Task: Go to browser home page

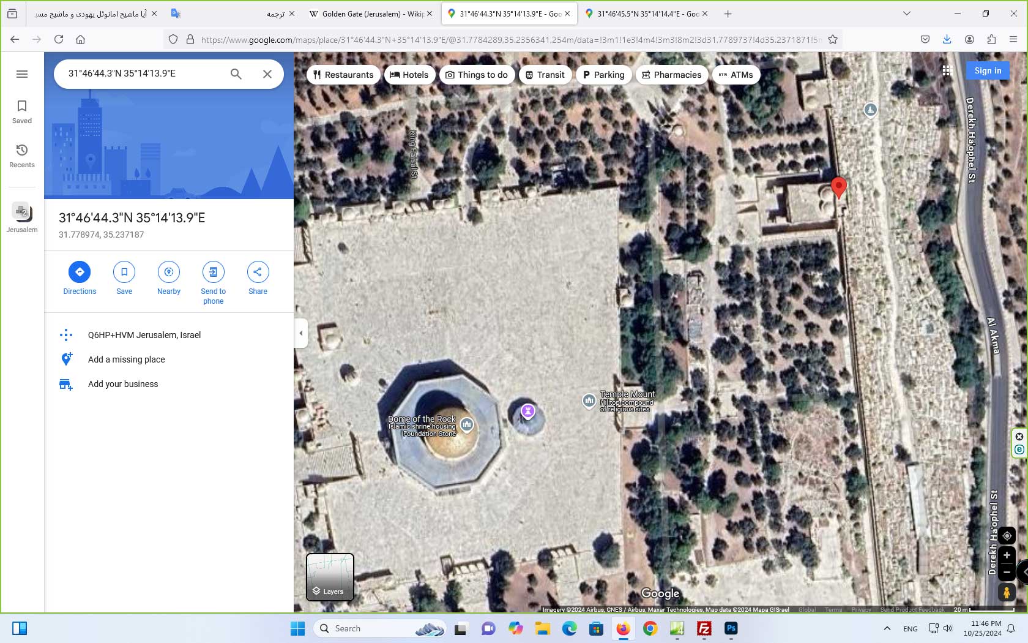Action: 80,39
